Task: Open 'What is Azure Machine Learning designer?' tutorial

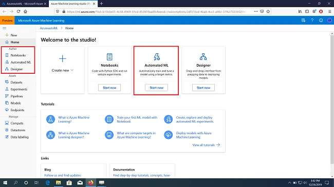Action: click(x=74, y=135)
